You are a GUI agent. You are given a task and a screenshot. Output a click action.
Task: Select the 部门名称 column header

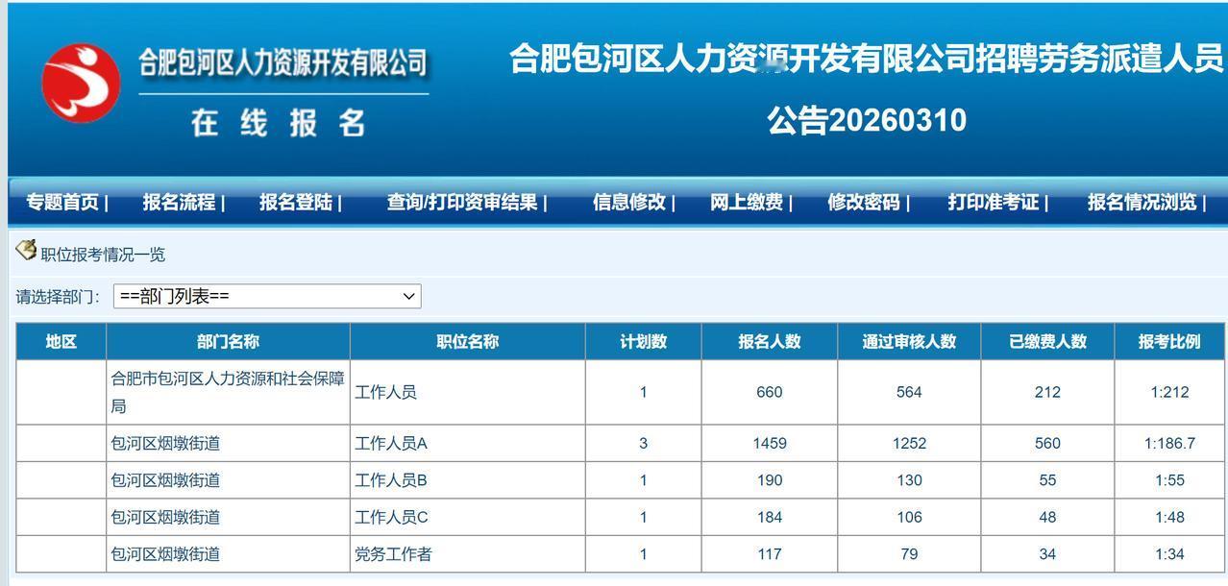(227, 341)
